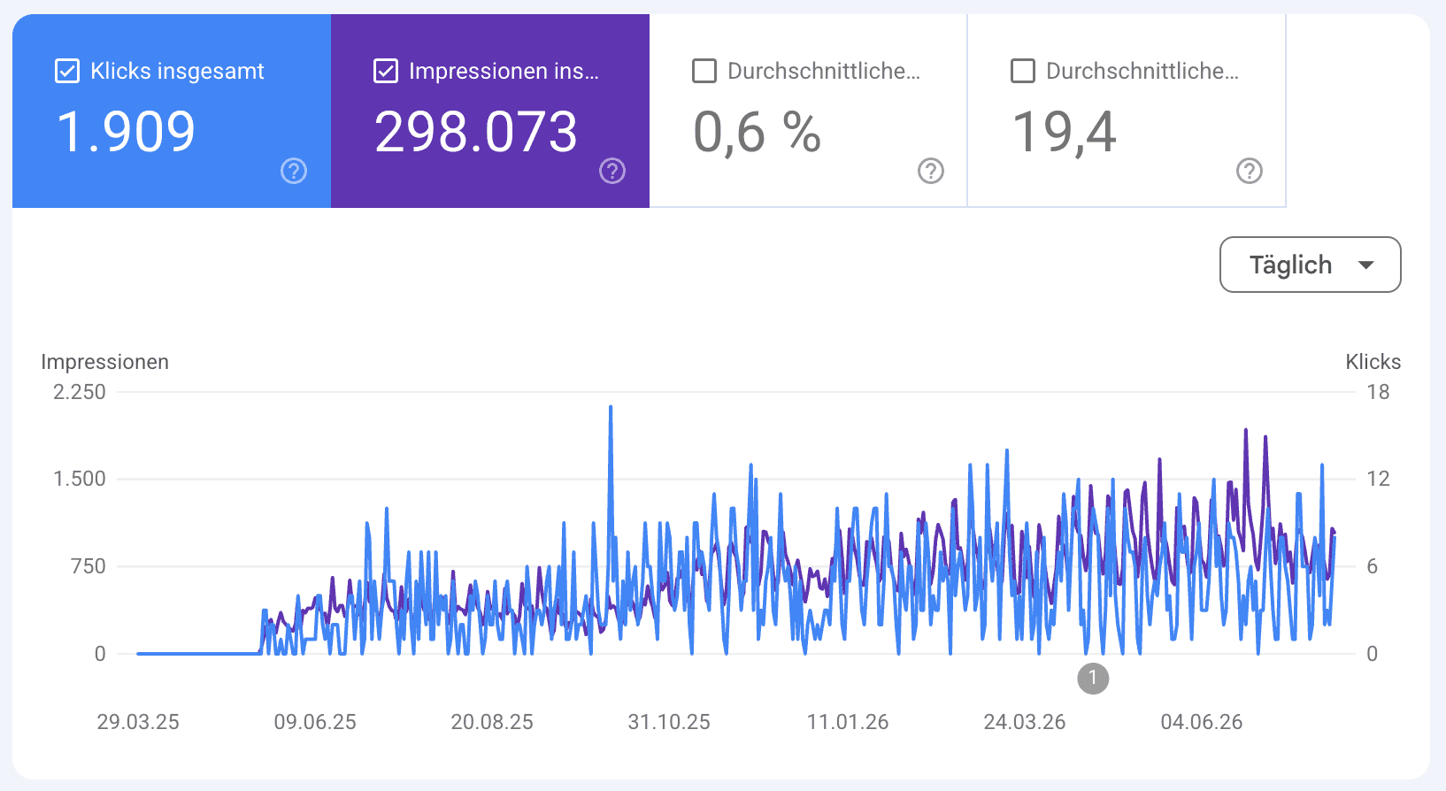
Task: Uncheck the Klicks insgesamt checkbox
Action: click(x=67, y=71)
